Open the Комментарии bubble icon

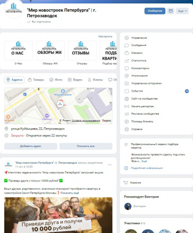126,68
